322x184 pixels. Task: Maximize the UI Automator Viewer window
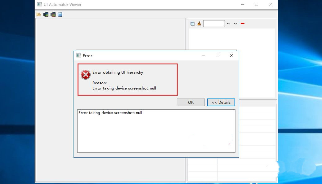257,4
